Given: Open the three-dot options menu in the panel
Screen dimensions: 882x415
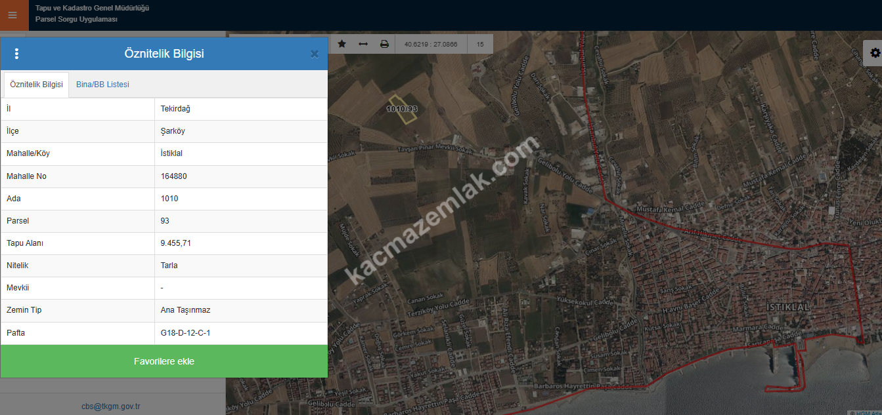Looking at the screenshot, I should click(16, 54).
